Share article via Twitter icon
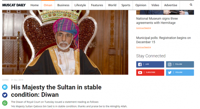The height and width of the screenshot is (109, 200). (x=5, y=95)
